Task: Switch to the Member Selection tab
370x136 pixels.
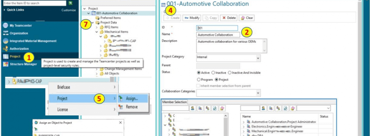Action: coord(174,102)
